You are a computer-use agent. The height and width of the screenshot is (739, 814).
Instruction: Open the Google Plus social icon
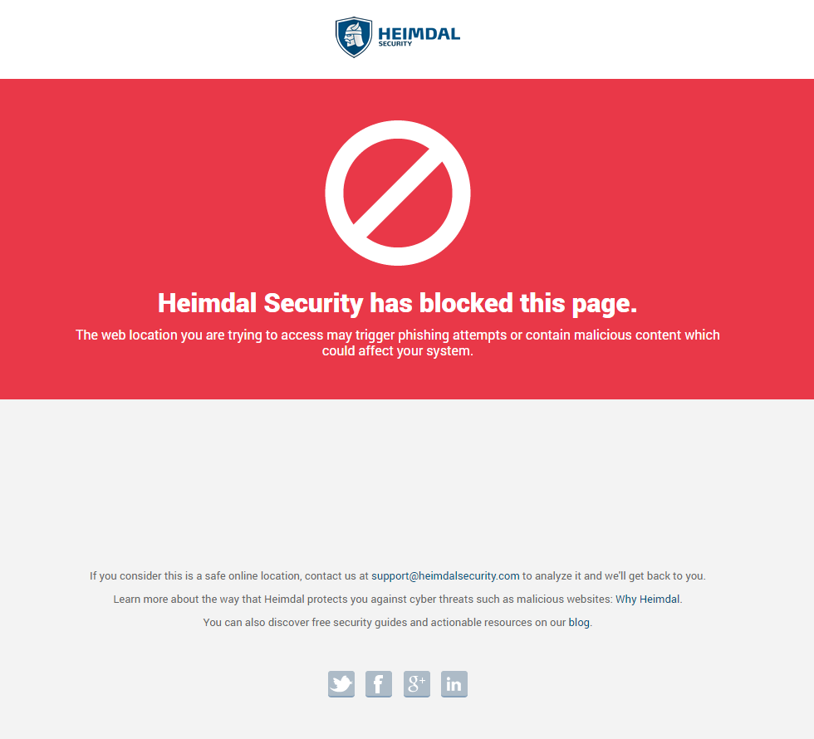tap(417, 683)
